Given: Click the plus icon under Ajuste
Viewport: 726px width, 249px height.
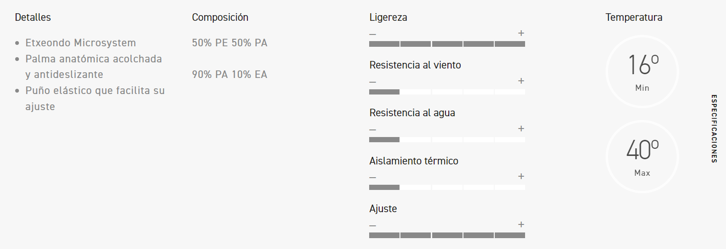Looking at the screenshot, I should pos(521,224).
